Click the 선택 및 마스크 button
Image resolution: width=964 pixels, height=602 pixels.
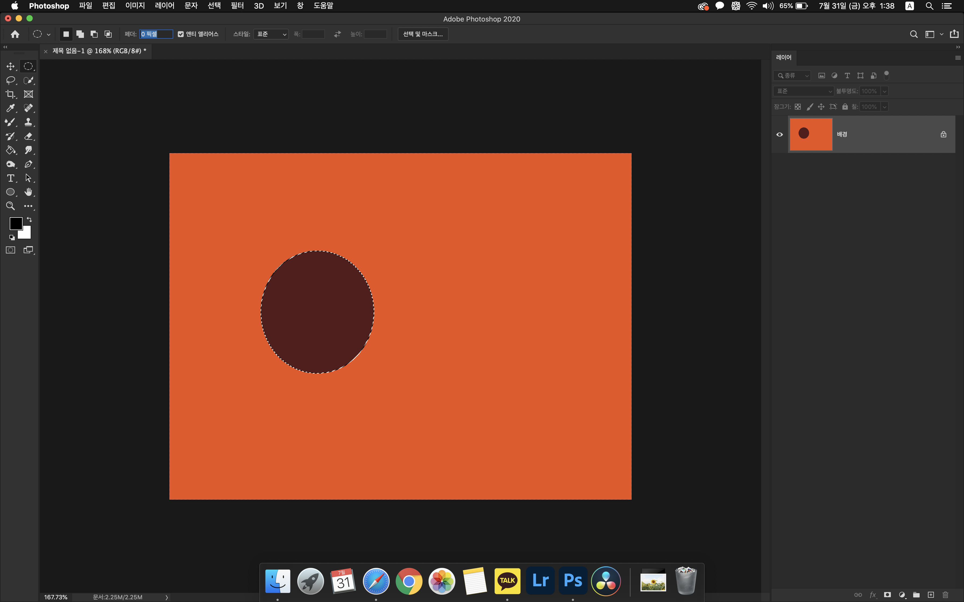click(x=423, y=34)
